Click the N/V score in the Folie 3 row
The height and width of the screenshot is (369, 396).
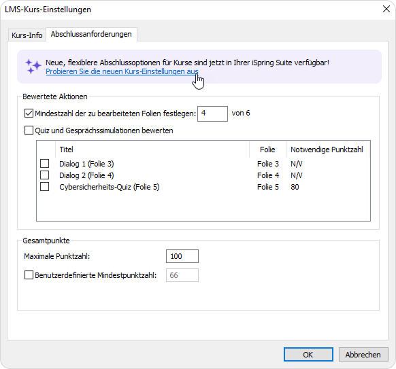297,164
